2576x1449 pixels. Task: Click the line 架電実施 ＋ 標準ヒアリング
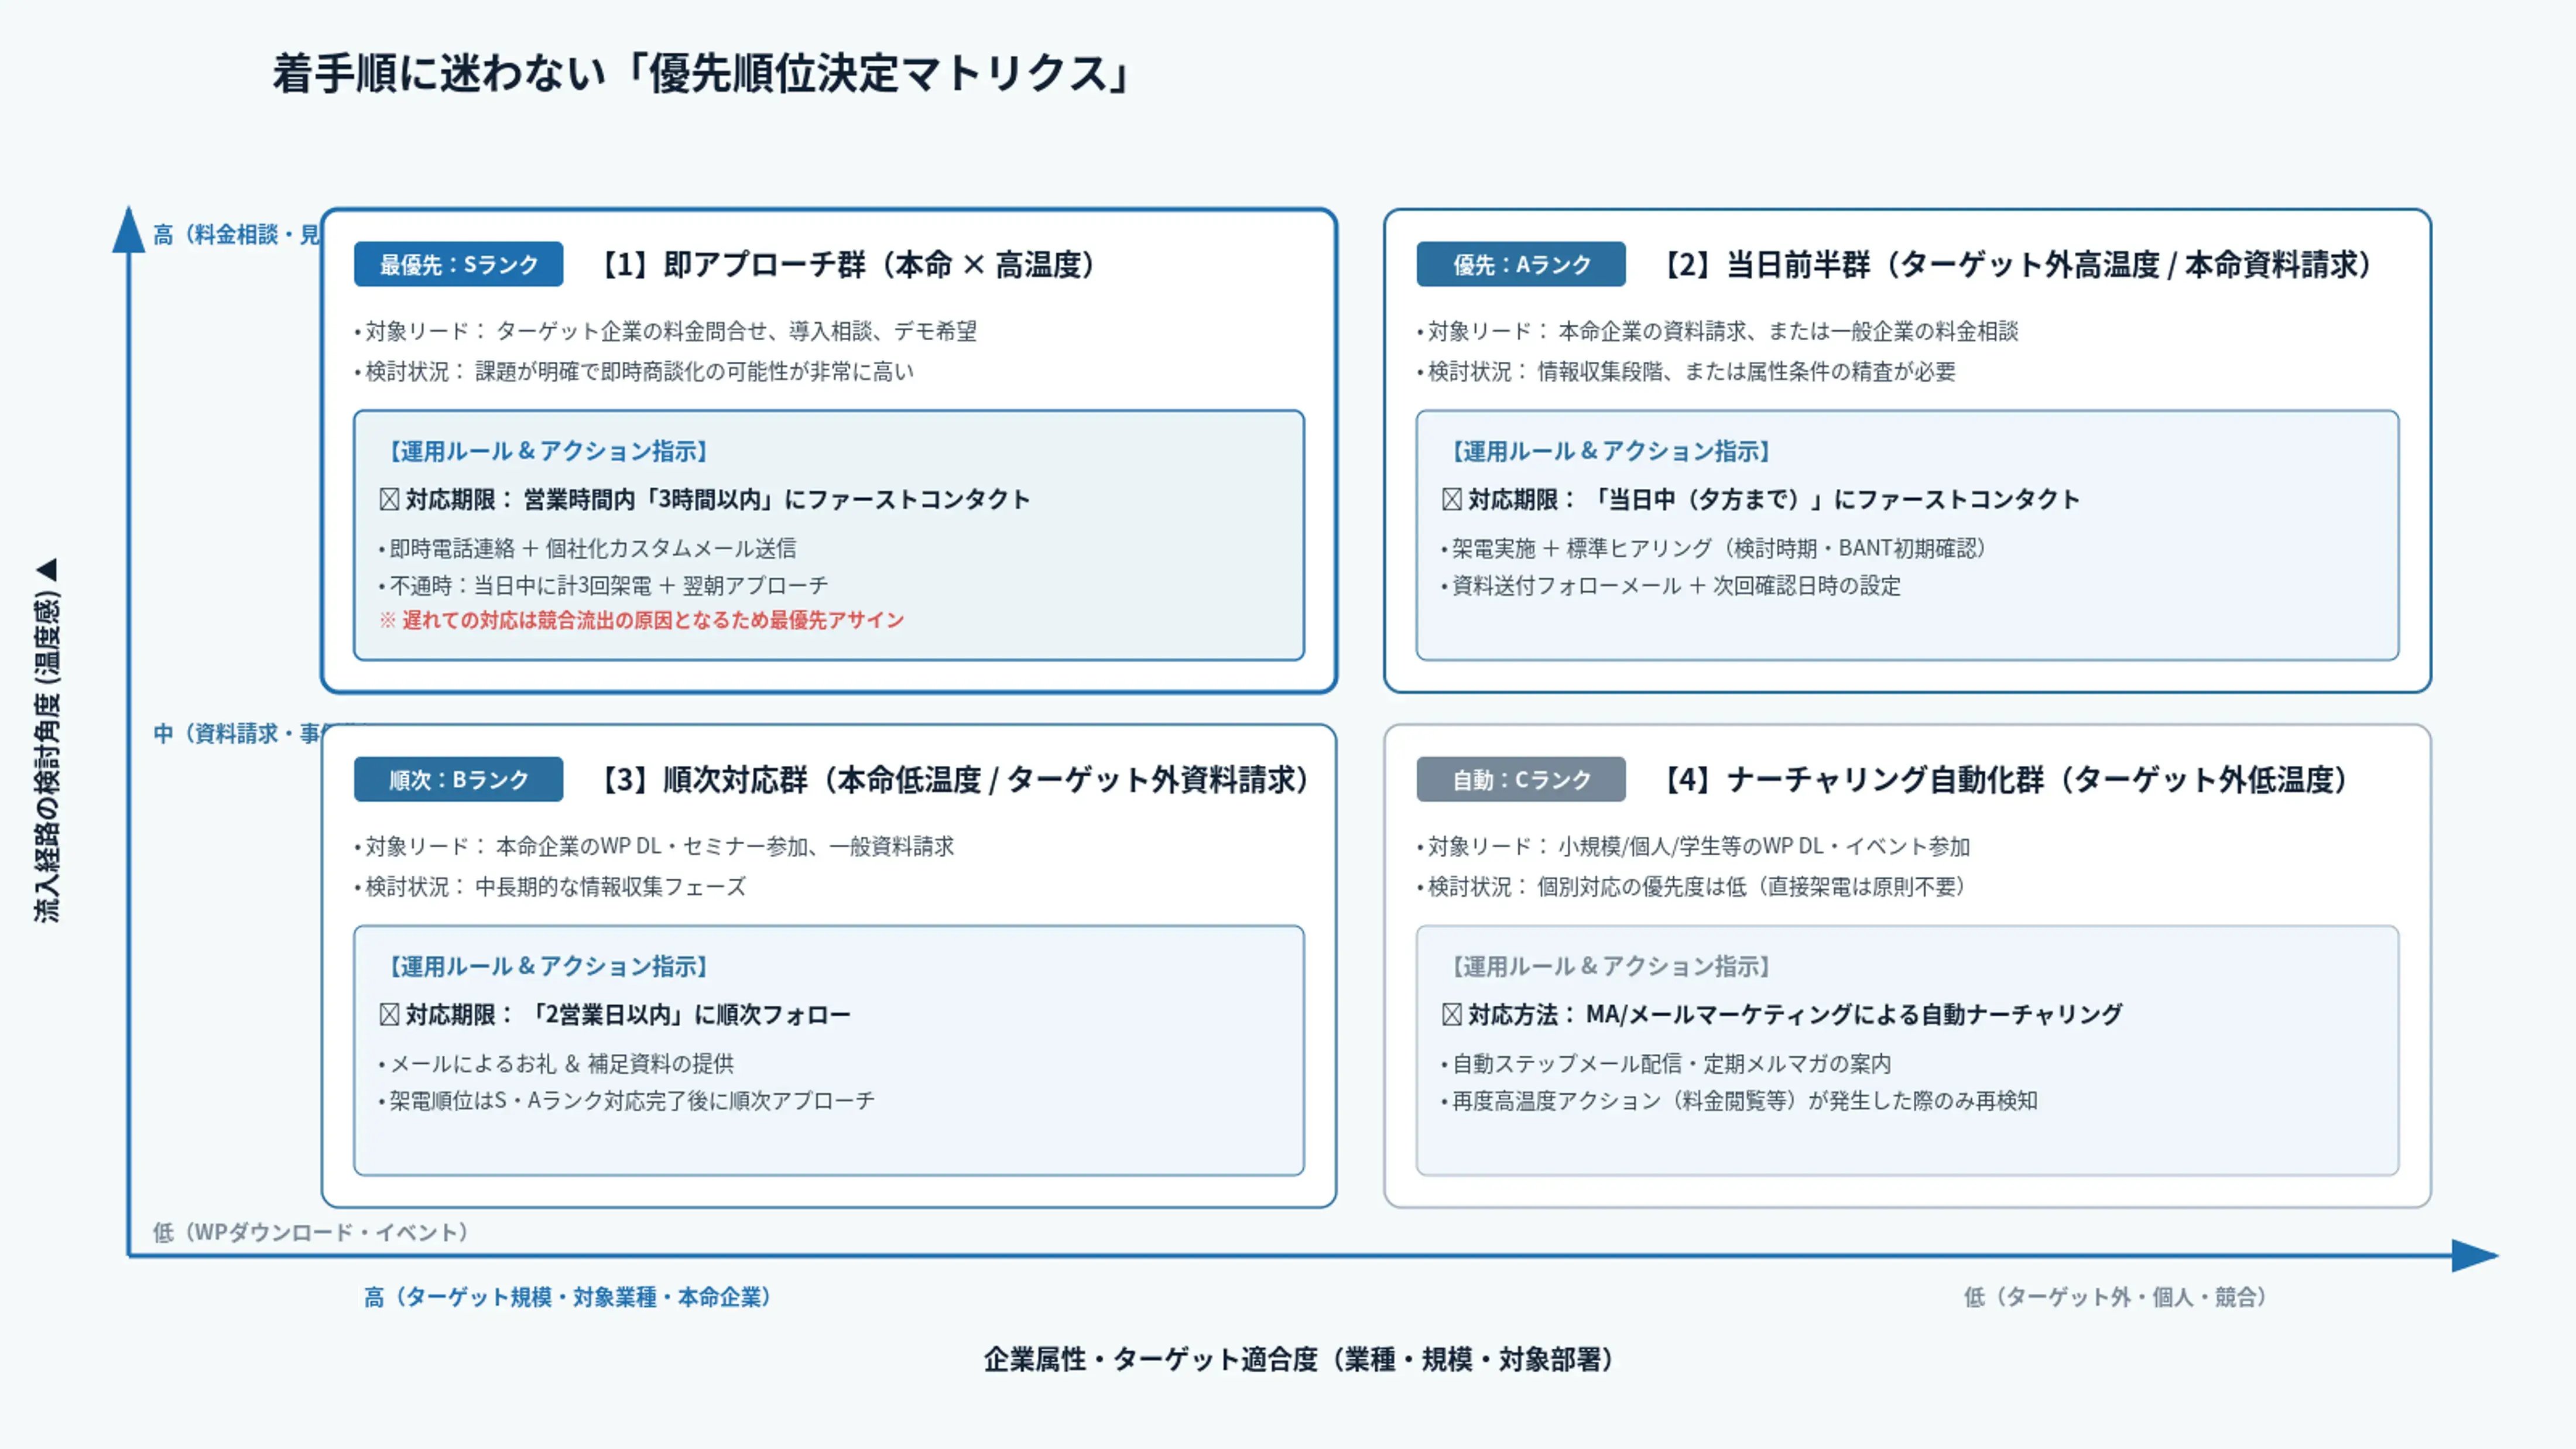(1714, 548)
